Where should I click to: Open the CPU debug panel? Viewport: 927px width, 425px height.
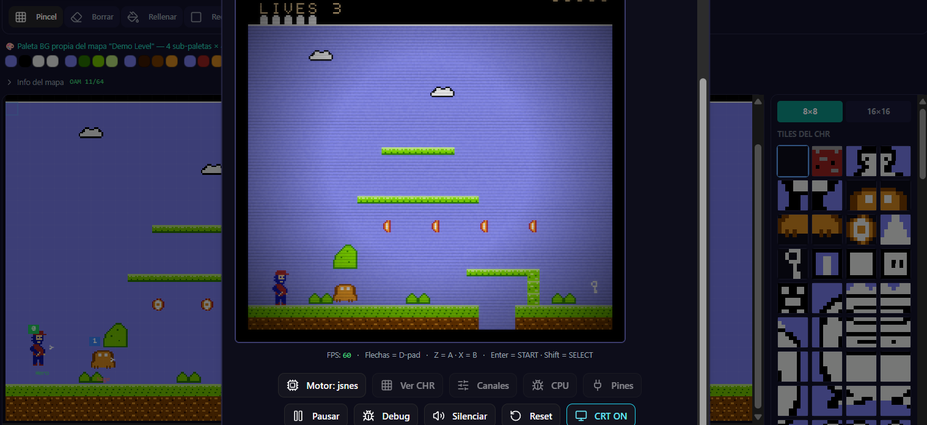point(550,385)
